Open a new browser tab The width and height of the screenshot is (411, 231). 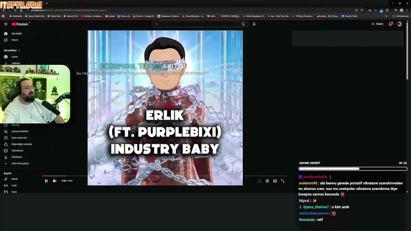(47, 4)
